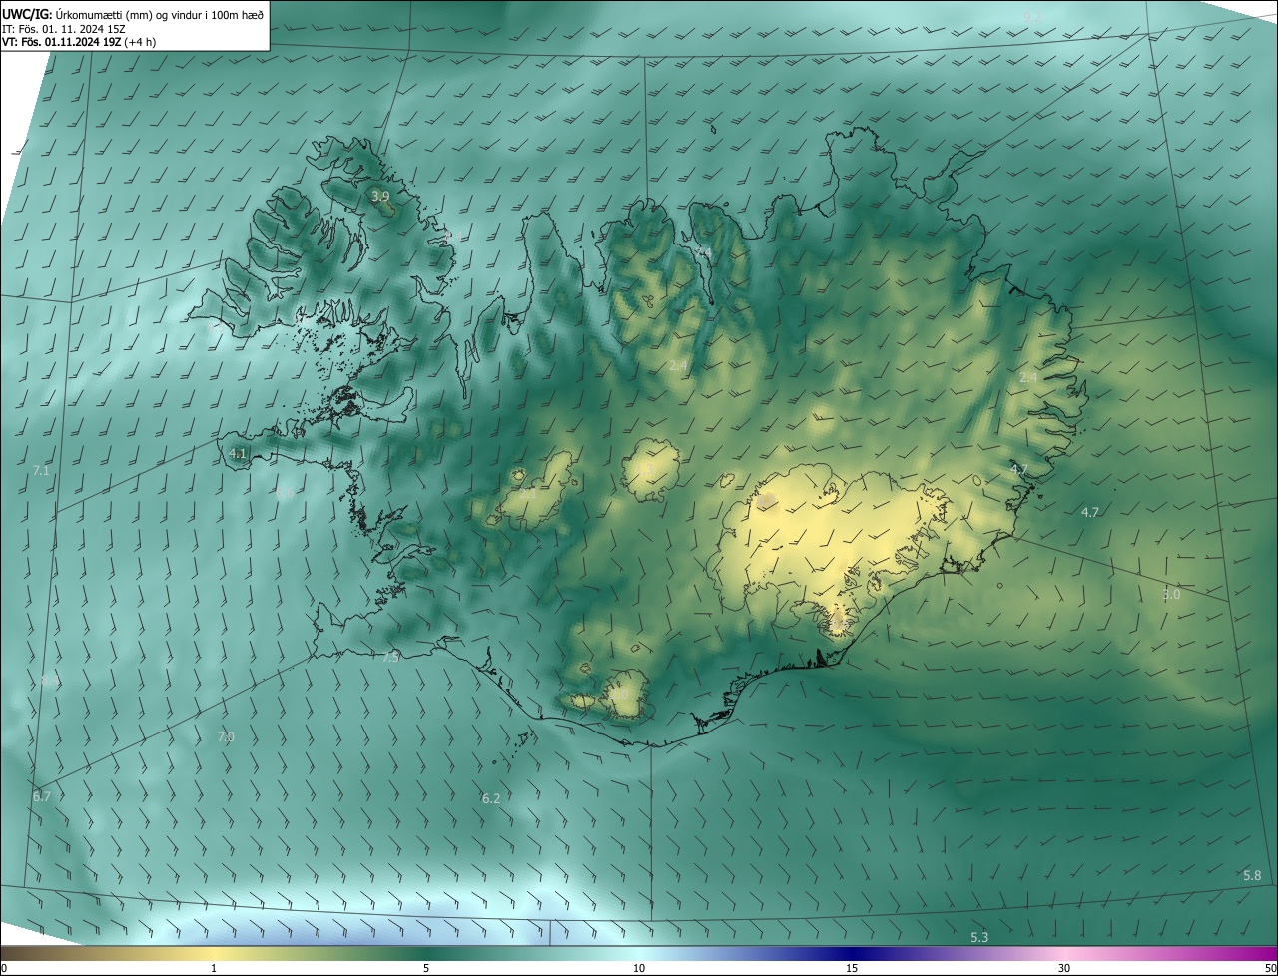Select the 8.4 value label in the southwest sea
This screenshot has width=1278, height=976.
(x=50, y=681)
